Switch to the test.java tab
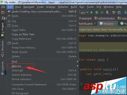The image size is (127, 95). (107, 23)
